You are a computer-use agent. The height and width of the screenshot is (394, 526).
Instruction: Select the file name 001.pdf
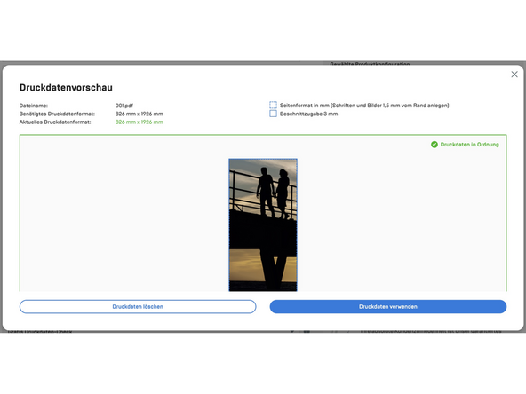(124, 106)
